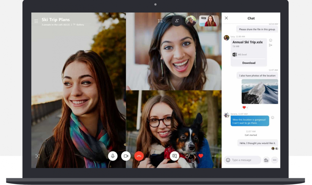Viewport: 312px width, 185px height.
Task: Take a snapshot of the call
Action: pyautogui.click(x=38, y=156)
